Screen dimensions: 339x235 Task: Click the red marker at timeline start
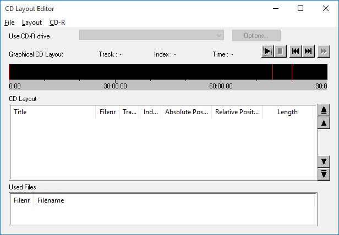pos(9,72)
